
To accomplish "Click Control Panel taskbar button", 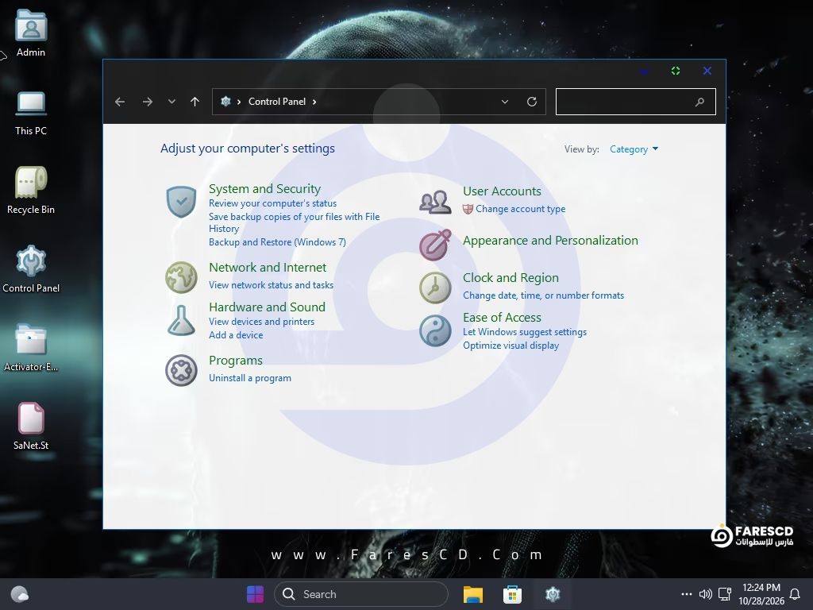I will click(x=553, y=594).
